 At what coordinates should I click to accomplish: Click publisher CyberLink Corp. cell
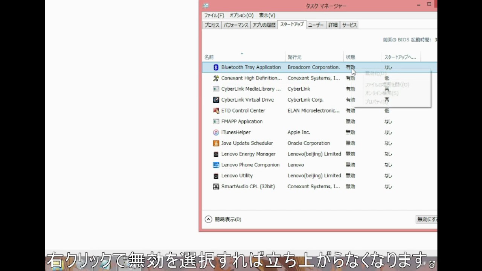(x=305, y=100)
